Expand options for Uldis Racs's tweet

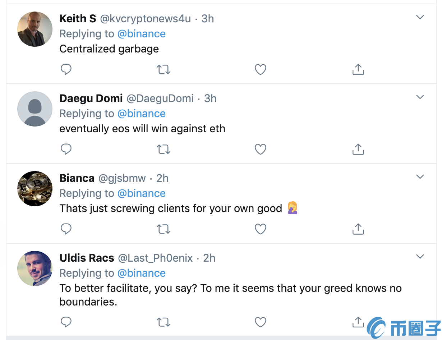420,257
